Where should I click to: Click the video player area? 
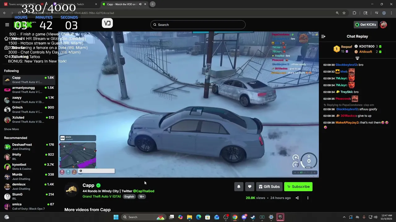point(188,104)
